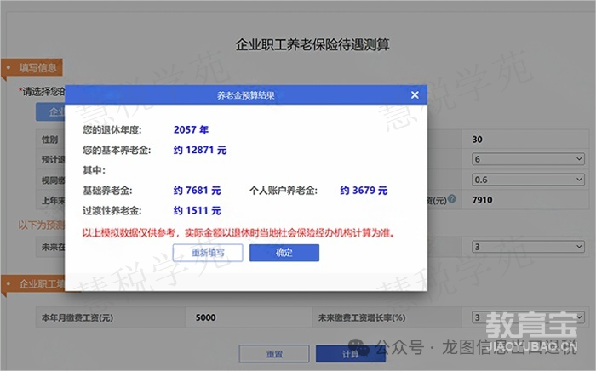
Task: Click the 您的退休年度 label
Action: 112,130
